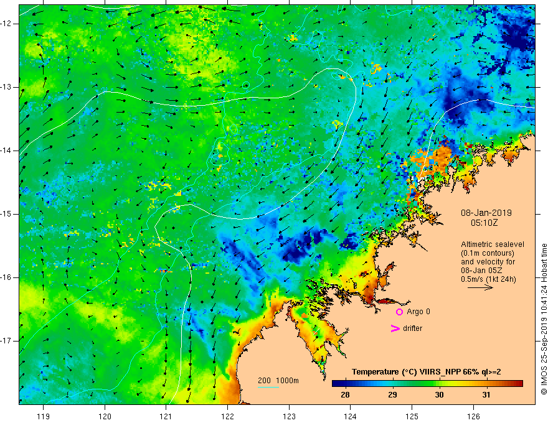The width and height of the screenshot is (548, 423).
Task: Click the "(0.1m contours)" caption line
Action: [488, 253]
